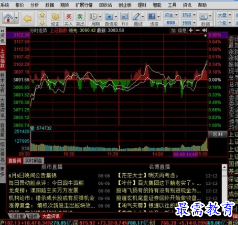Click the 个股 toolbar button
This screenshot has width=238, height=225.
[222, 22]
